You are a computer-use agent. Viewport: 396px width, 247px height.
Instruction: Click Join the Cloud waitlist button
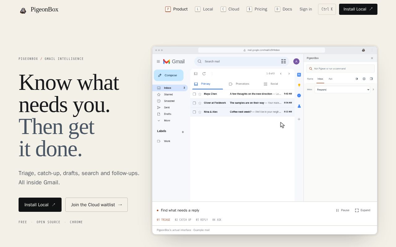pyautogui.click(x=97, y=205)
